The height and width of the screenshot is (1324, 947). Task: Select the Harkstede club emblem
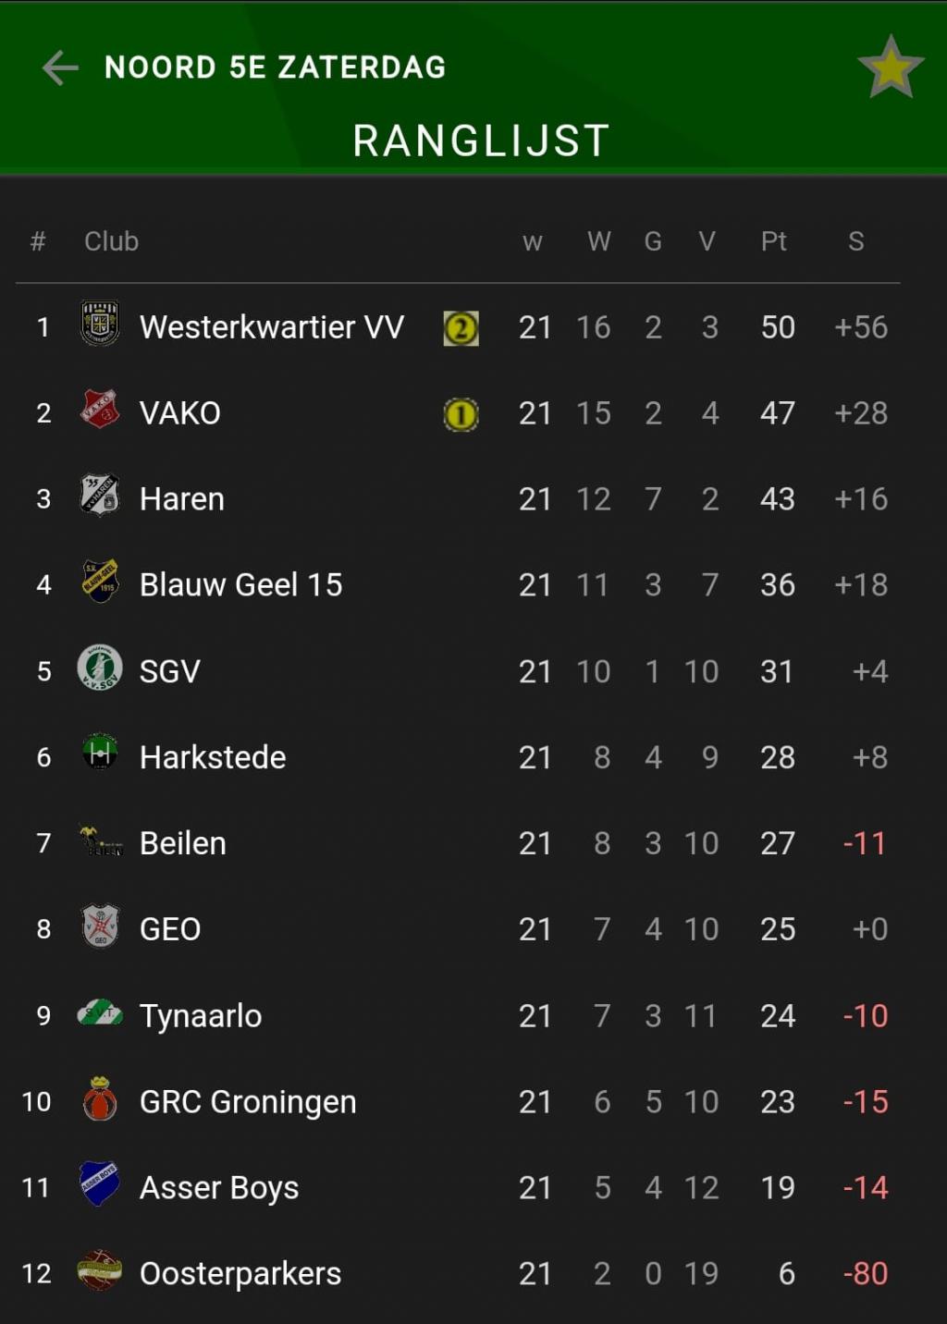tap(100, 752)
